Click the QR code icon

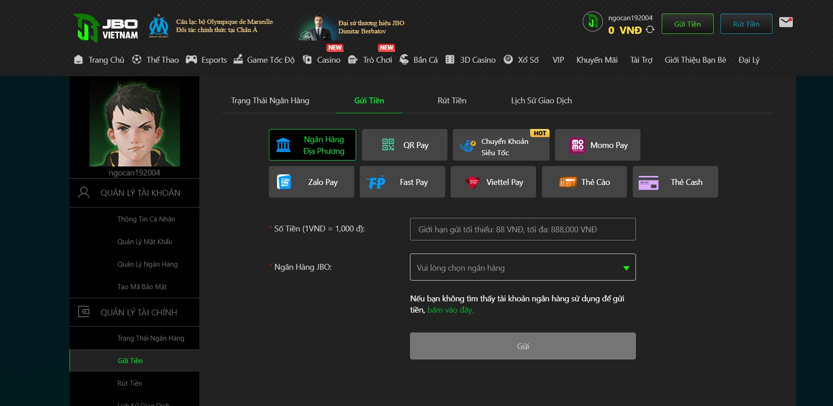[388, 144]
